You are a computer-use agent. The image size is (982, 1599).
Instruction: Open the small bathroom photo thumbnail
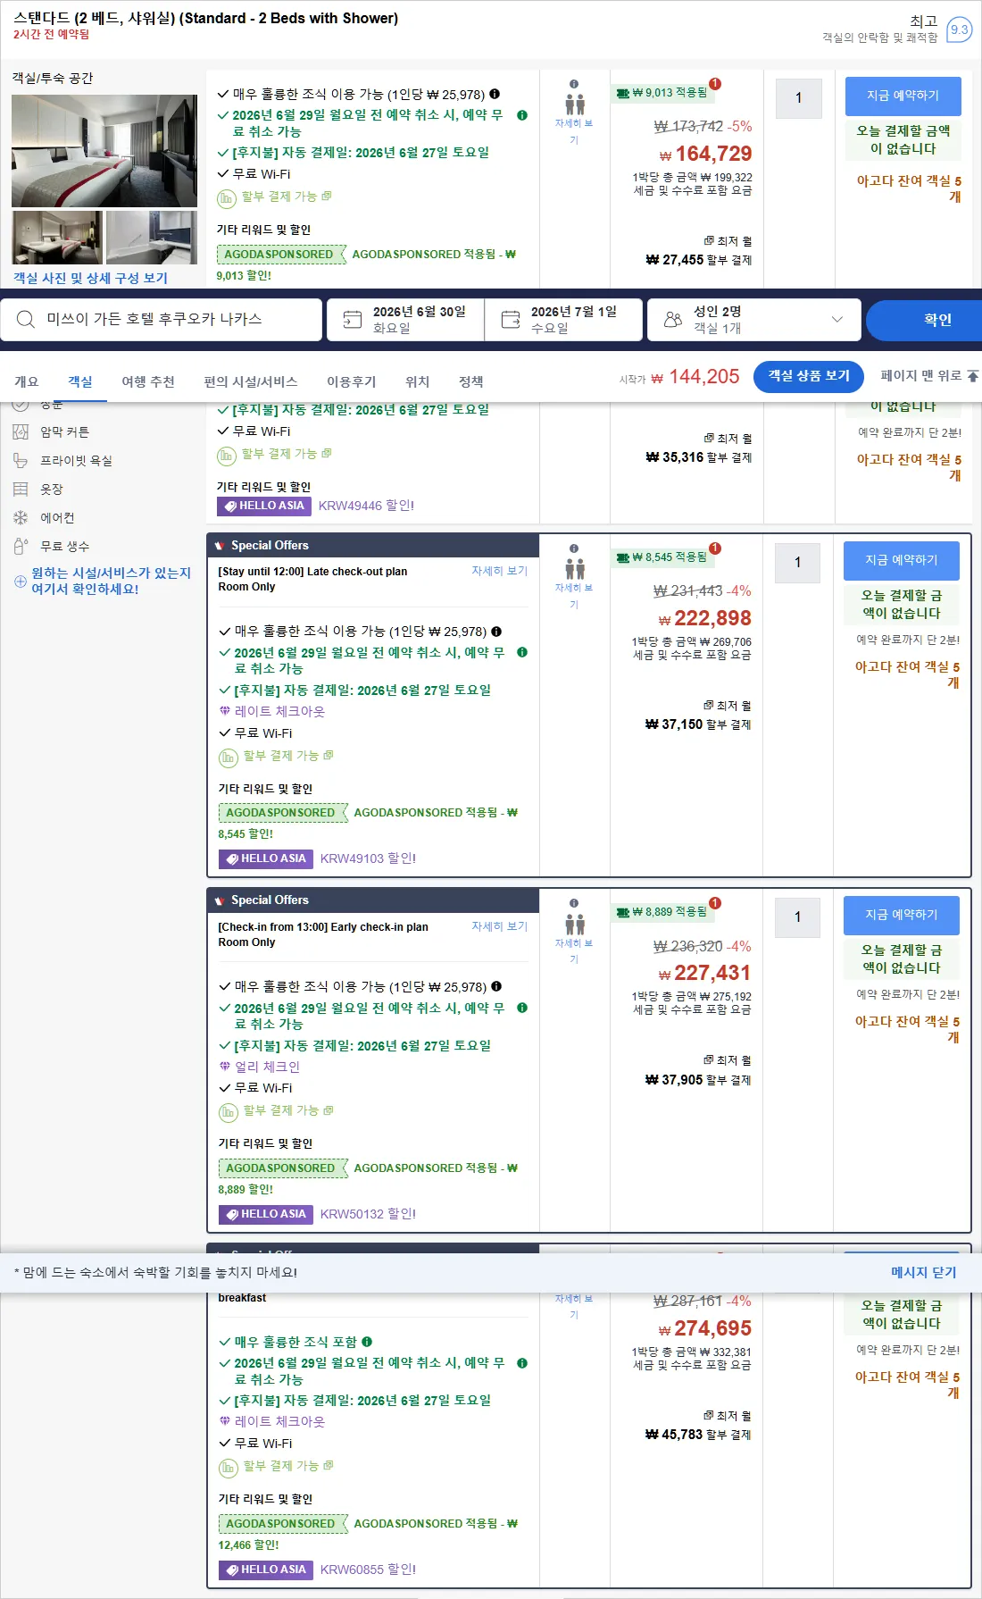[152, 238]
